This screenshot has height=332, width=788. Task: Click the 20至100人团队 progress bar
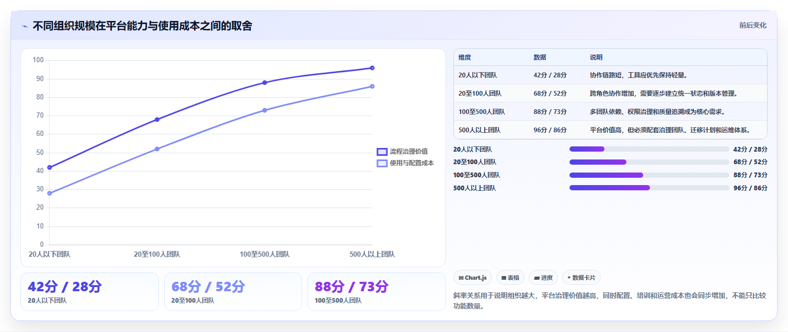click(649, 162)
